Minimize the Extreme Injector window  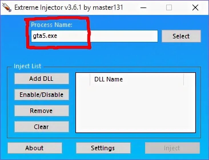[x=143, y=8]
